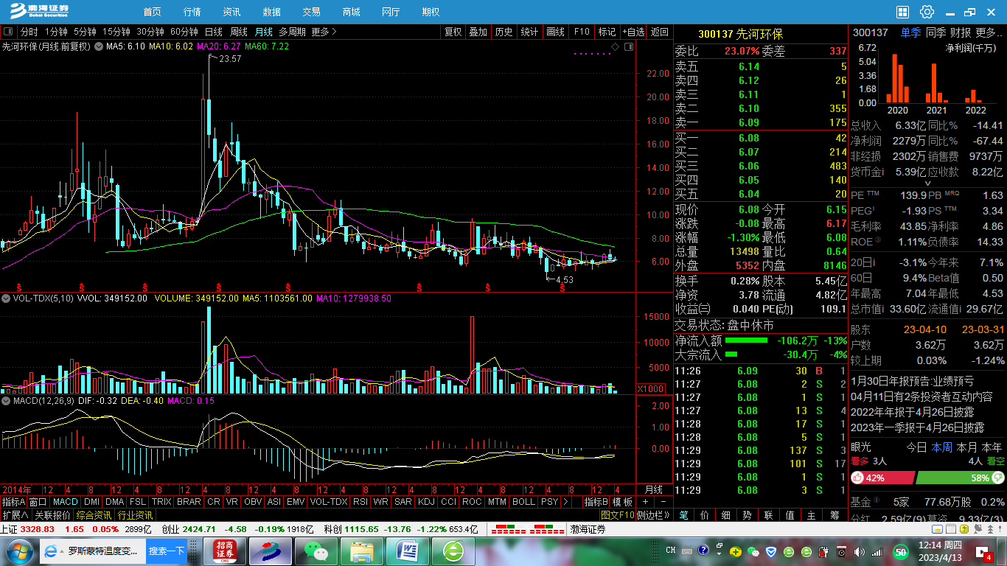Open VOL-TDX indicator dropdown arrow
The image size is (1007, 566).
pyautogui.click(x=6, y=298)
